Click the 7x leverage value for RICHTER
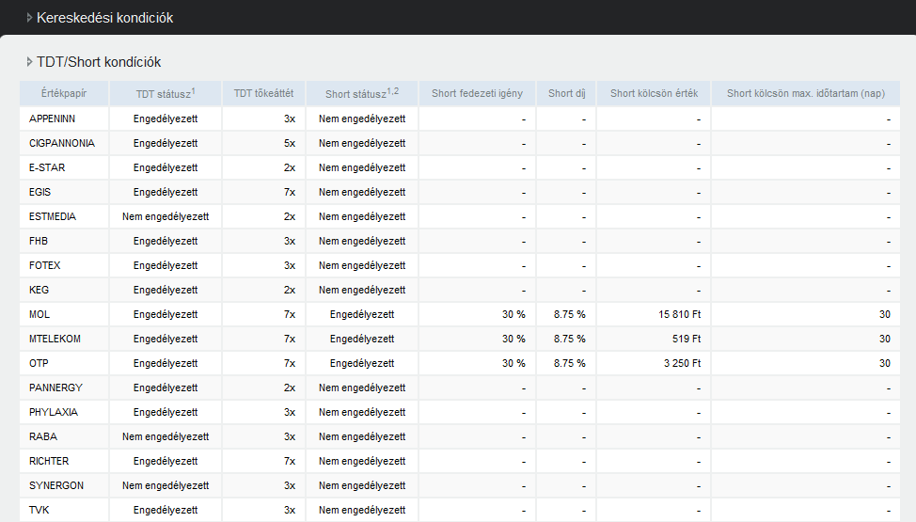Screen dimensions: 916x522 click(290, 462)
